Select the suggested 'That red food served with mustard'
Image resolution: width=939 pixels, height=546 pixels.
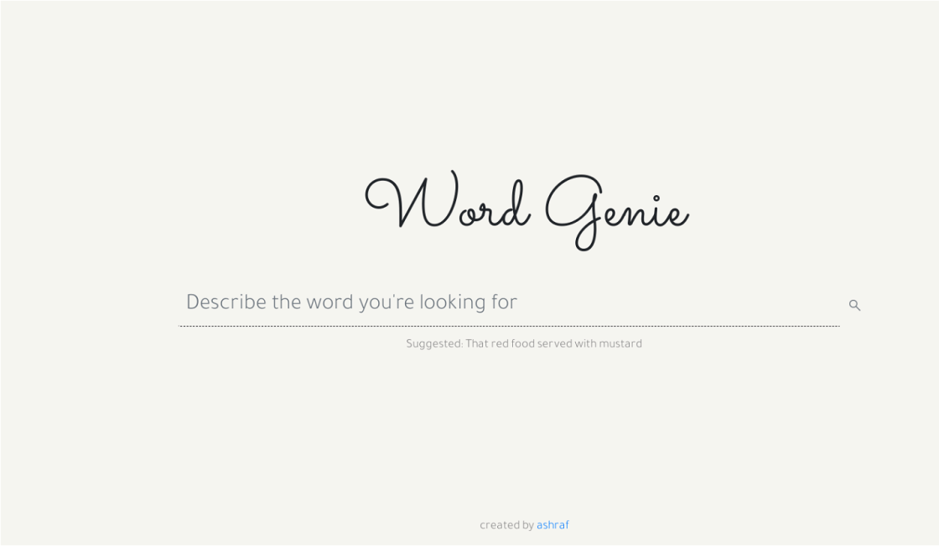(x=553, y=344)
